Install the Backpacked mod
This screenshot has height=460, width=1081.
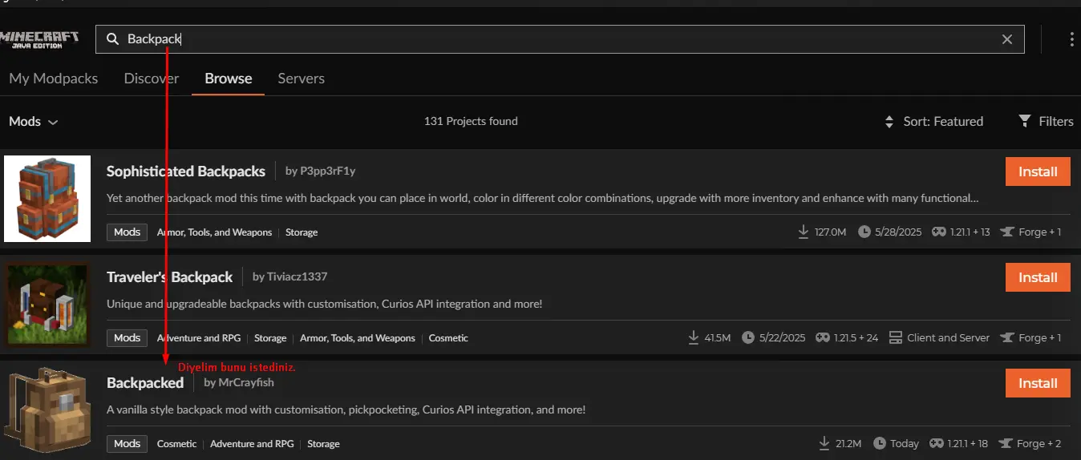click(x=1038, y=383)
